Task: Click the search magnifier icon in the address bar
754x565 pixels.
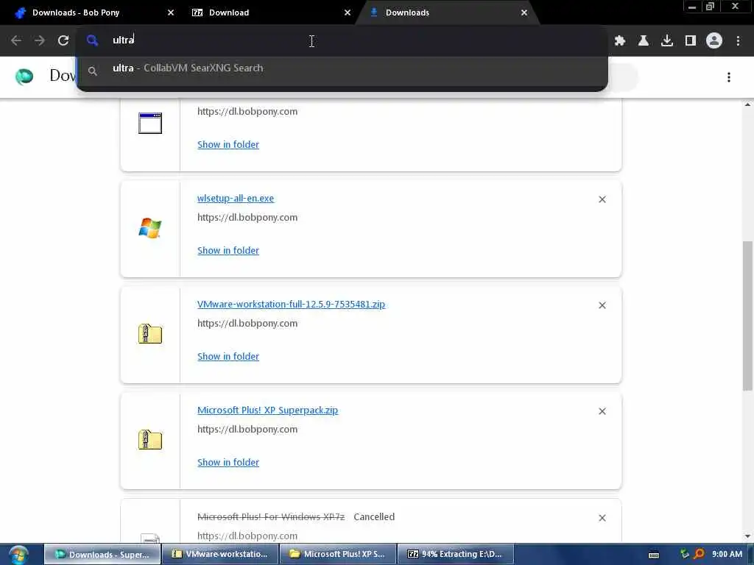Action: (92, 40)
